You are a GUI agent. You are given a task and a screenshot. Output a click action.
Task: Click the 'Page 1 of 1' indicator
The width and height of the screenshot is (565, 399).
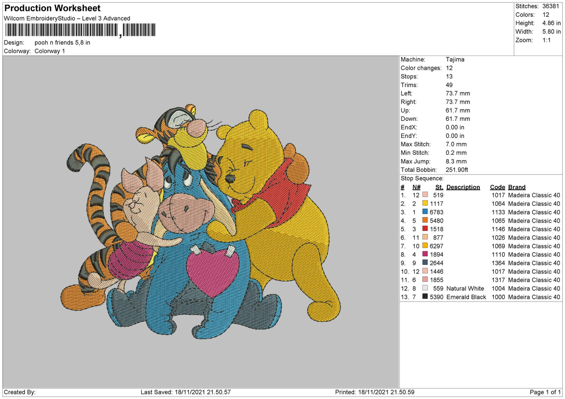(545, 392)
